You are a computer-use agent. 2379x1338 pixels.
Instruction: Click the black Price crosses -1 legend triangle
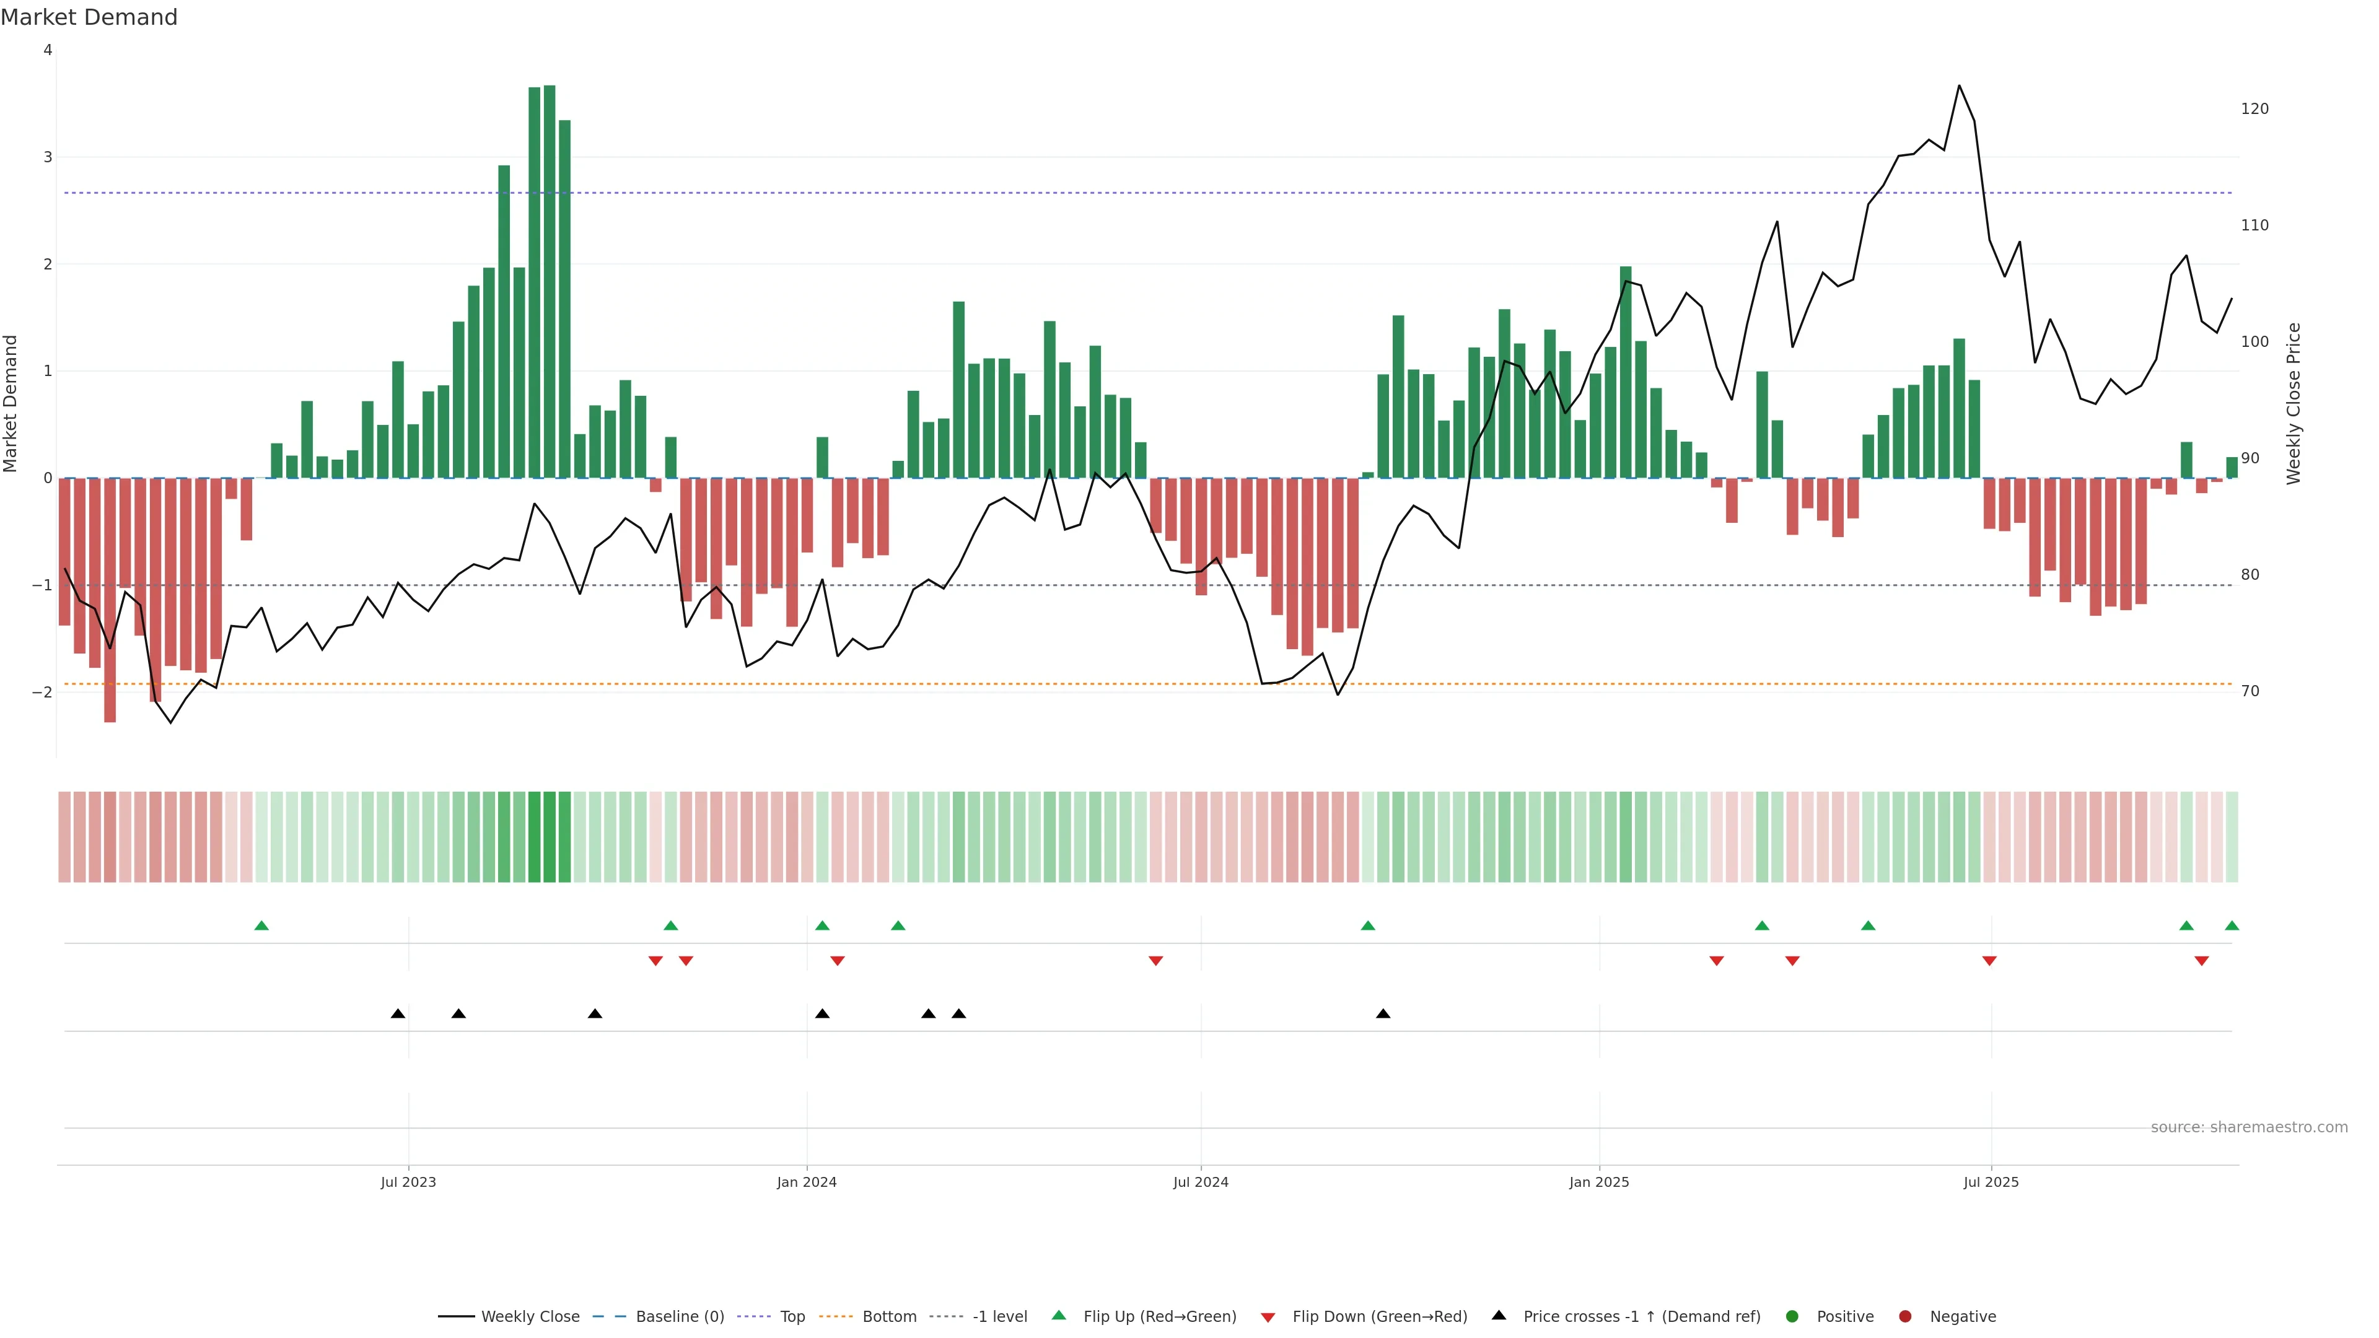(x=1499, y=1315)
